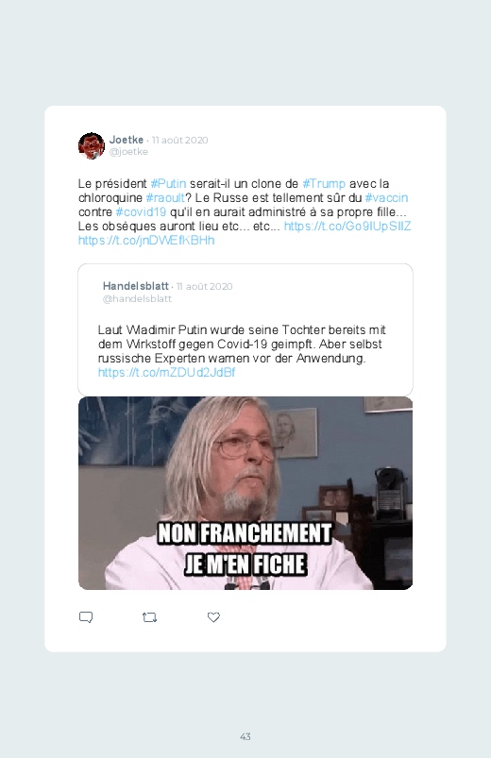Follow the t.co/Go9IUpSIIZ link
491x758 pixels.
pos(347,226)
